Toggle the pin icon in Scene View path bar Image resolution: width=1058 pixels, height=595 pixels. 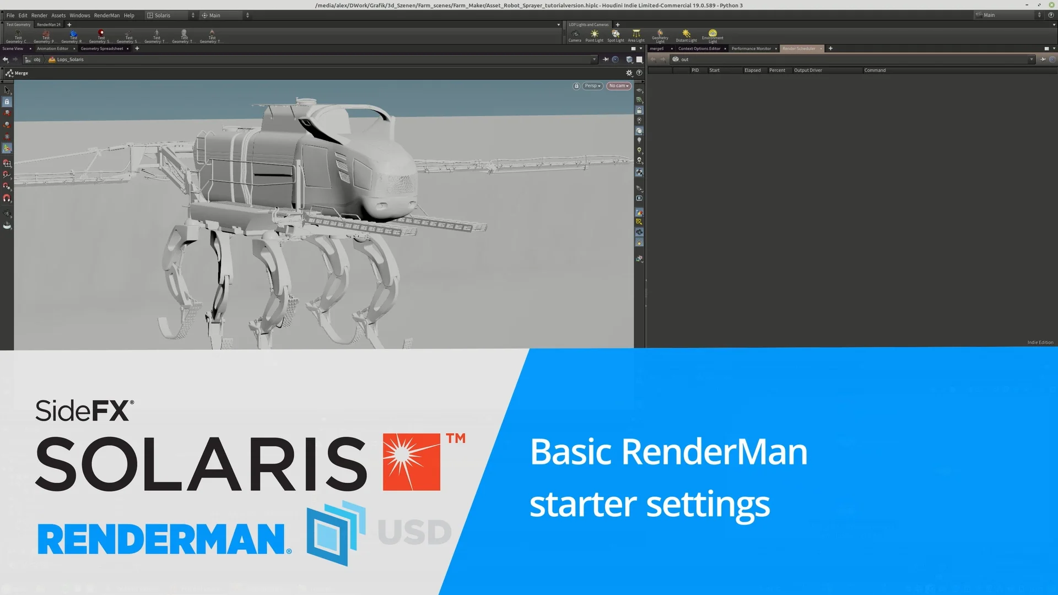point(606,59)
